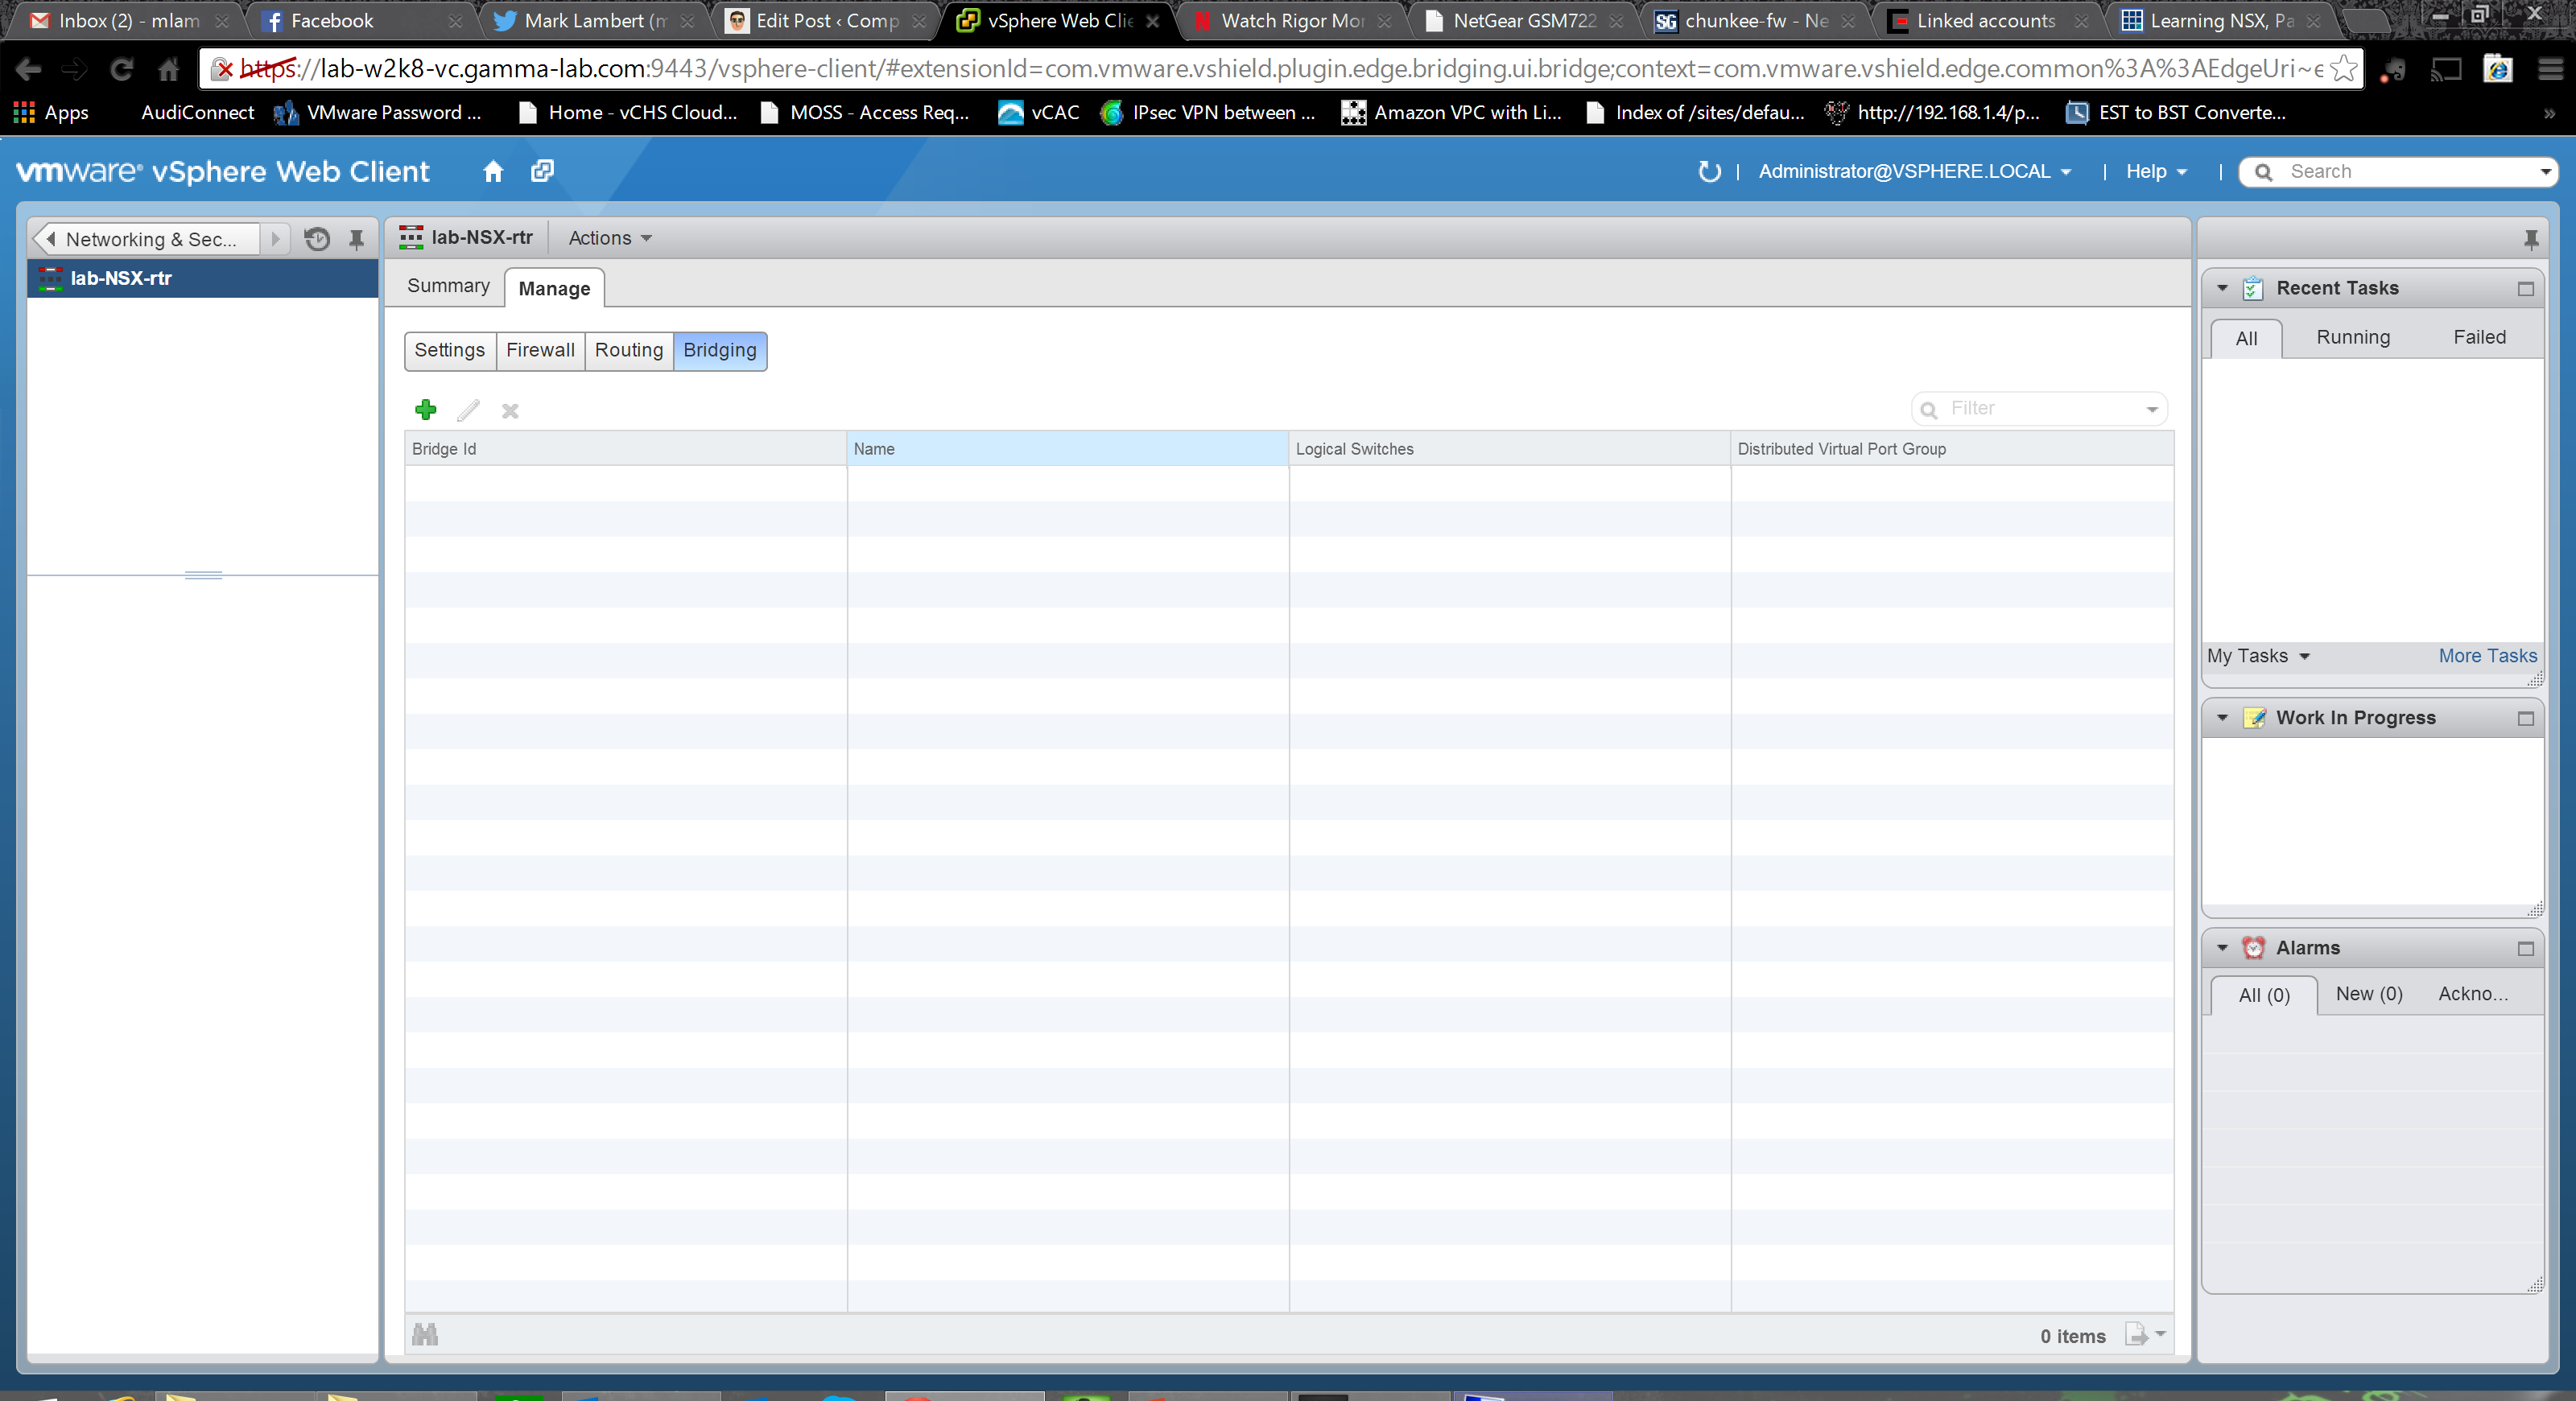Minimize the Alarms panel
This screenshot has height=1401, width=2576.
[2525, 948]
